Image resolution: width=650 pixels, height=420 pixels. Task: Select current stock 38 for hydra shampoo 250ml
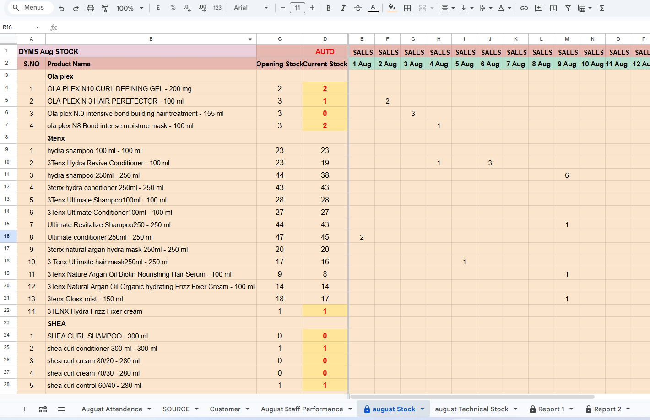(325, 175)
